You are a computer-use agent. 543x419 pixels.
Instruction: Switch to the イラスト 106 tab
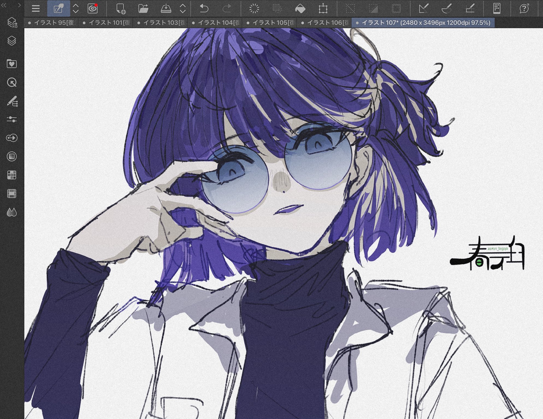tap(324, 23)
